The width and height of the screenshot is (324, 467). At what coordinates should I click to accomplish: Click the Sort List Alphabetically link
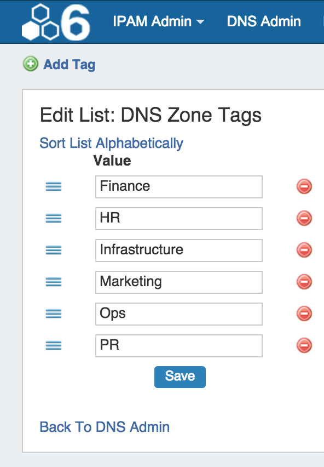point(112,143)
